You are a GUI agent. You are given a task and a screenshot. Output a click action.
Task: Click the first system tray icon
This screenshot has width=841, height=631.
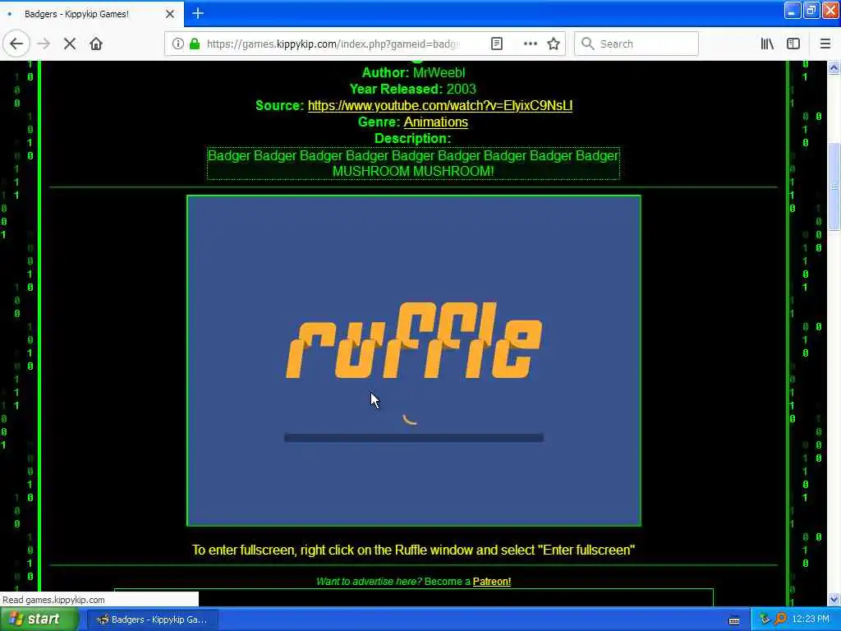pos(765,619)
